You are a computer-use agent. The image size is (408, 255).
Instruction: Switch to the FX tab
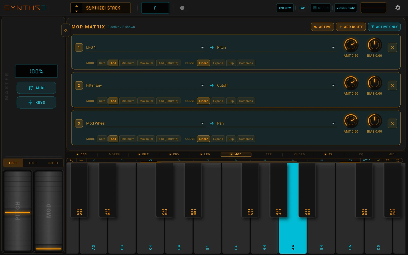(x=328, y=154)
